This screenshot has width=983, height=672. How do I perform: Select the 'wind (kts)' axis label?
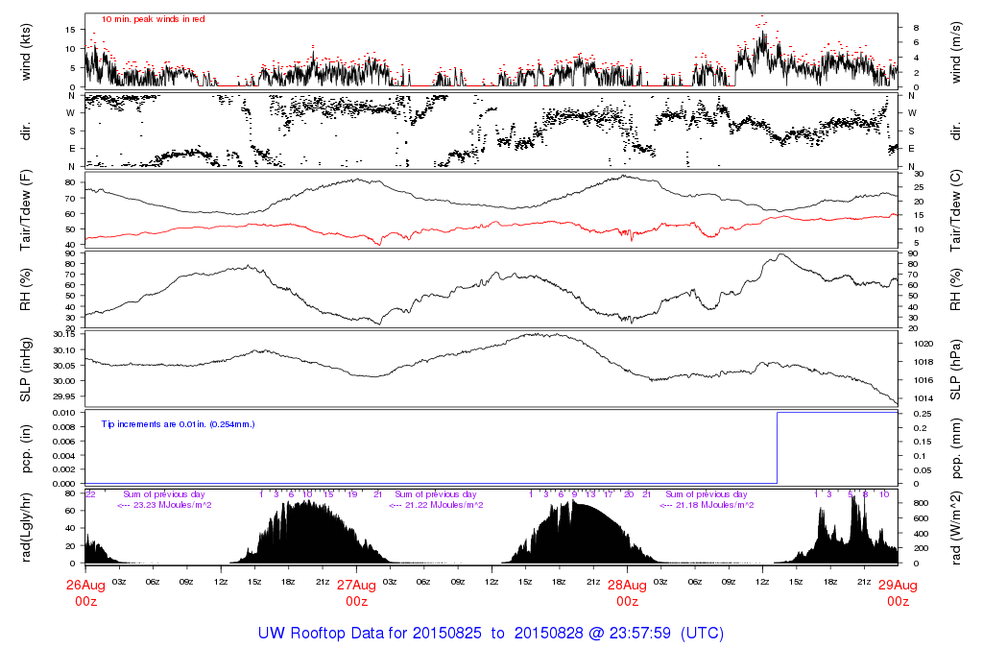coord(26,52)
